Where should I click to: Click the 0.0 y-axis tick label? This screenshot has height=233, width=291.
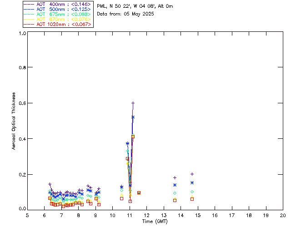tap(22, 209)
